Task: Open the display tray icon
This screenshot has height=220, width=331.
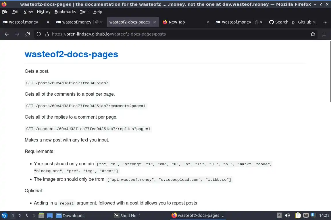Action: click(x=306, y=215)
